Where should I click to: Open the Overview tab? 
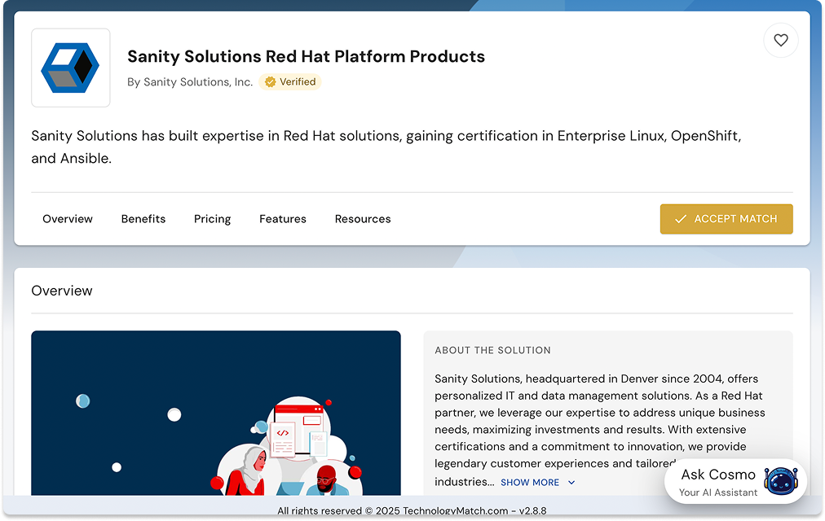click(x=68, y=219)
